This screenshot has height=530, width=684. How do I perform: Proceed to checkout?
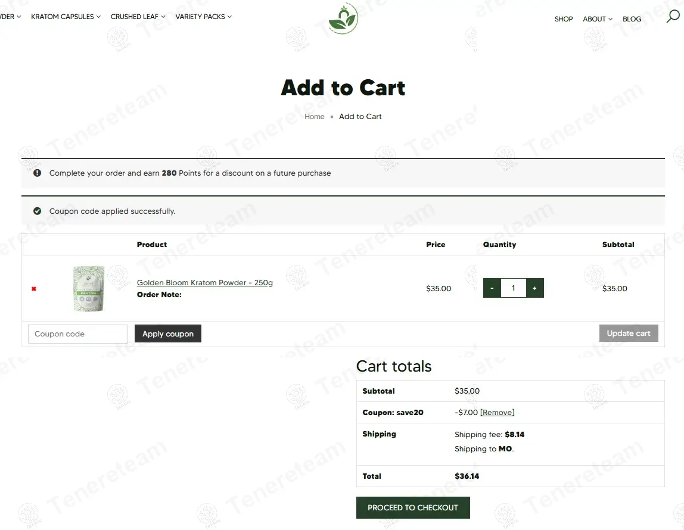click(413, 508)
